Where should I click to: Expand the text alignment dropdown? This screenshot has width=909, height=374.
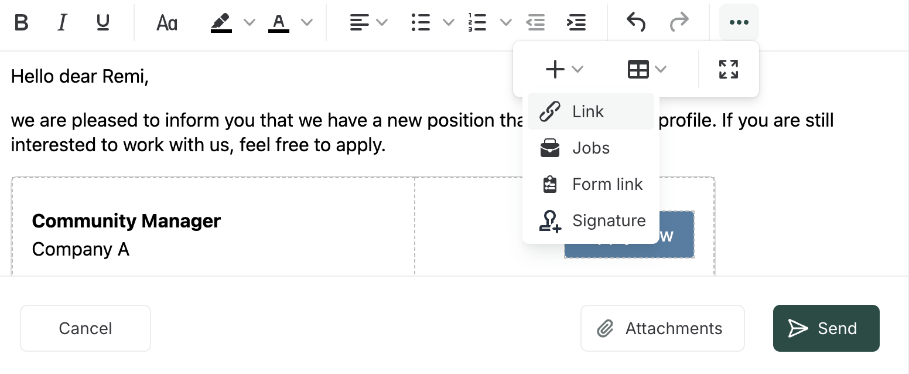tap(382, 23)
